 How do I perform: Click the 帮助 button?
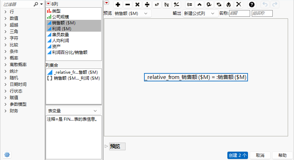[x=282, y=155]
